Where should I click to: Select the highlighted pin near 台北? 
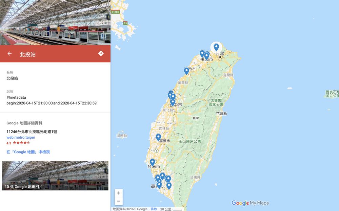coord(216,47)
